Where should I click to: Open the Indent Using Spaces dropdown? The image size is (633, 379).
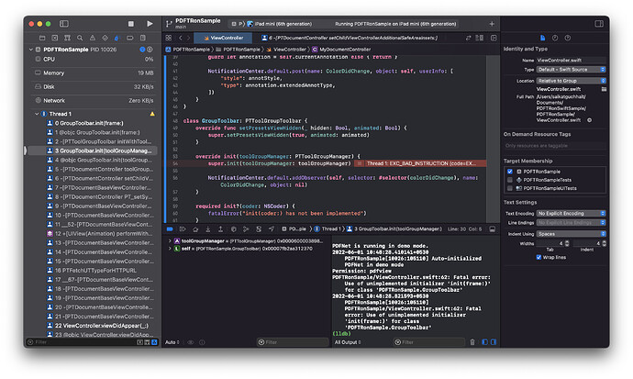pos(572,234)
